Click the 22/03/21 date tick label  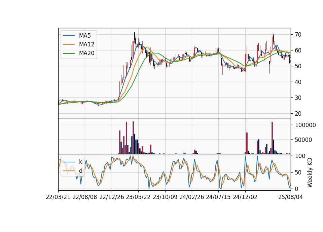(x=58, y=197)
